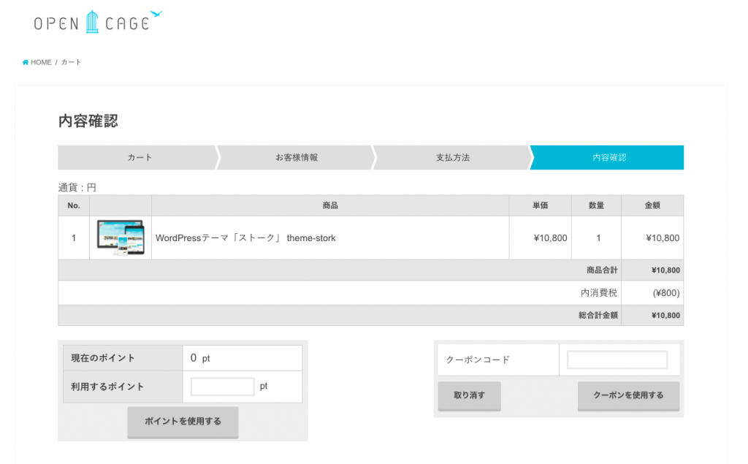
Task: Click the ポイントを使用する button
Action: 183,422
